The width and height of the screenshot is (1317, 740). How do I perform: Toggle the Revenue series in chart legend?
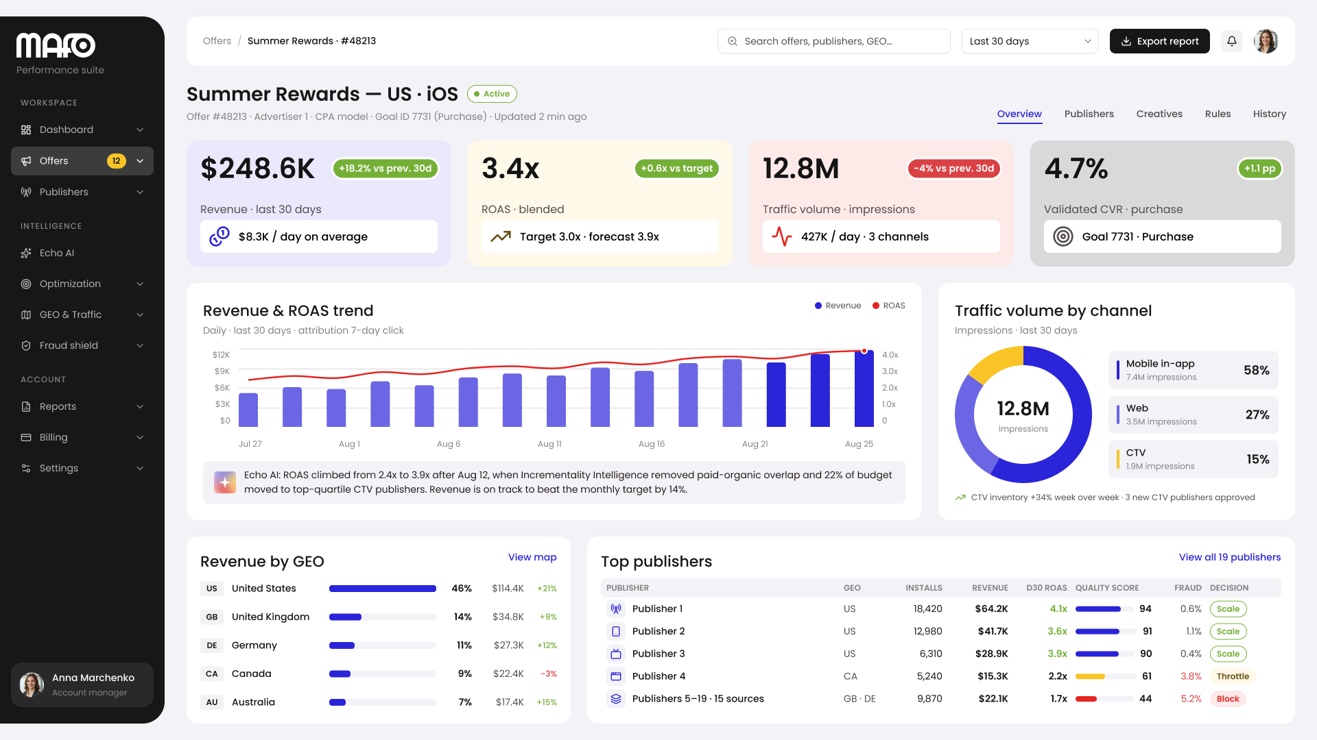pyautogui.click(x=838, y=306)
